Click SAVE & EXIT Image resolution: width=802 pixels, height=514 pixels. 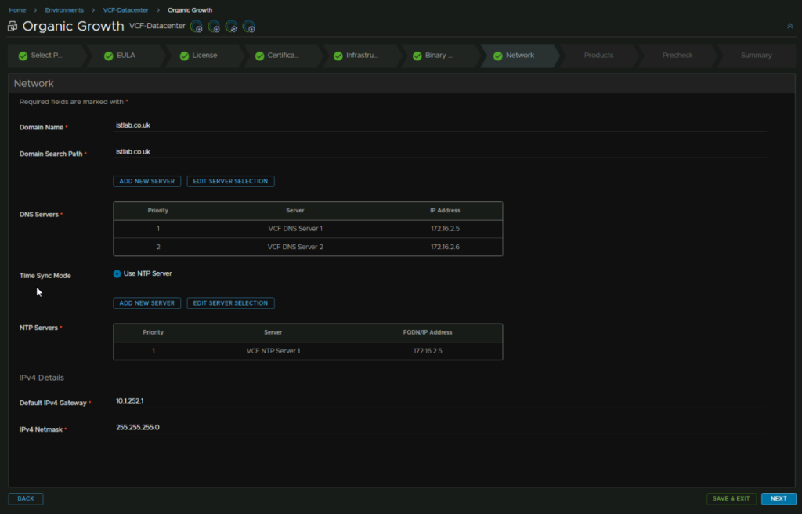click(x=731, y=498)
